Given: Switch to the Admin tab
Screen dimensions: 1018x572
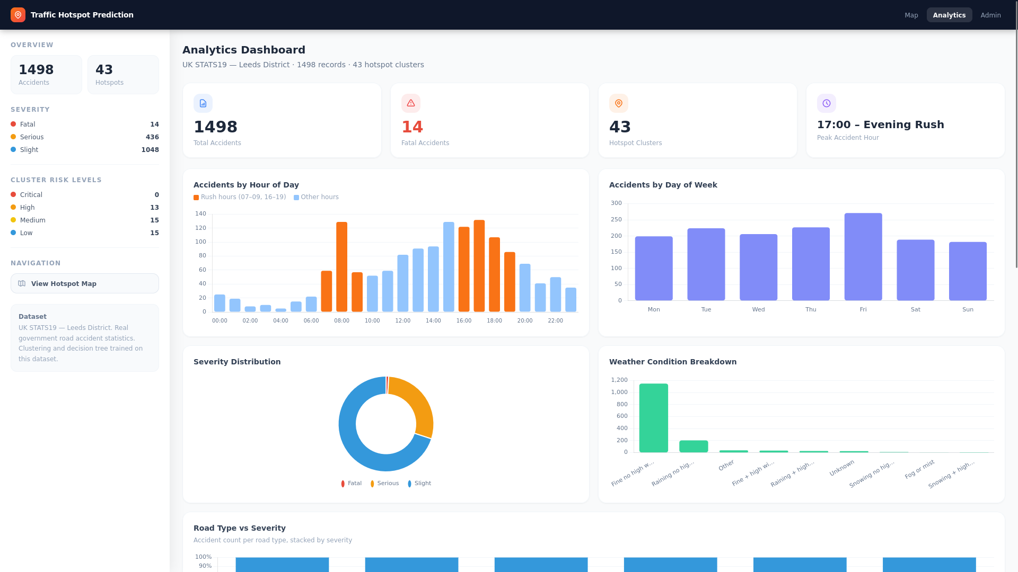Looking at the screenshot, I should pos(990,15).
